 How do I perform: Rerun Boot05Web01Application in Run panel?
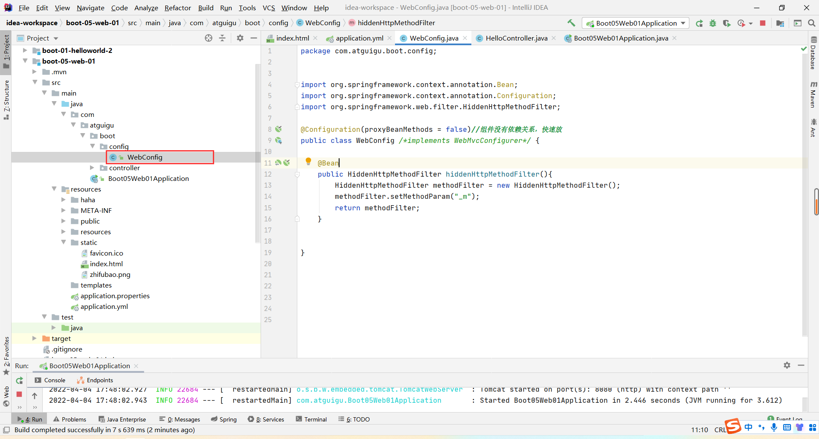point(20,380)
